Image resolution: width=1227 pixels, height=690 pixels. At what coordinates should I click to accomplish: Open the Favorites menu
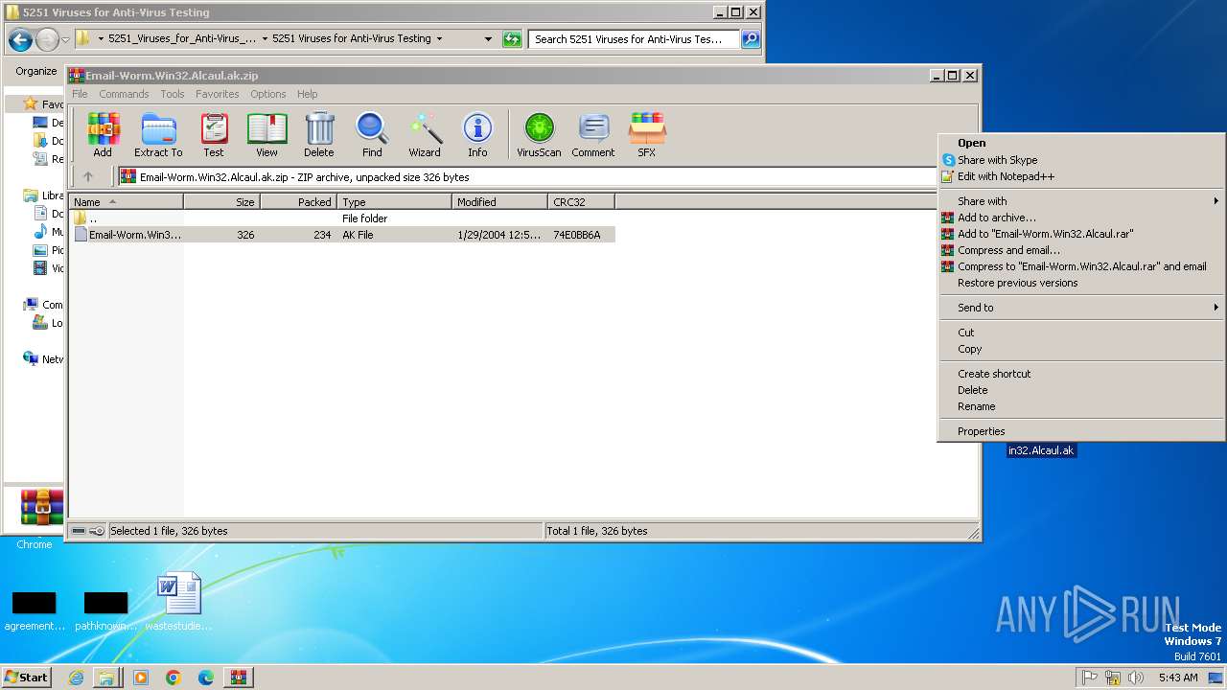click(218, 94)
